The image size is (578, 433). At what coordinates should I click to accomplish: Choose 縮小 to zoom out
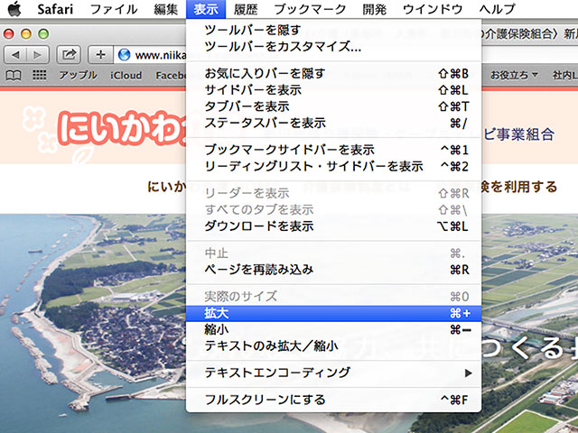(333, 329)
